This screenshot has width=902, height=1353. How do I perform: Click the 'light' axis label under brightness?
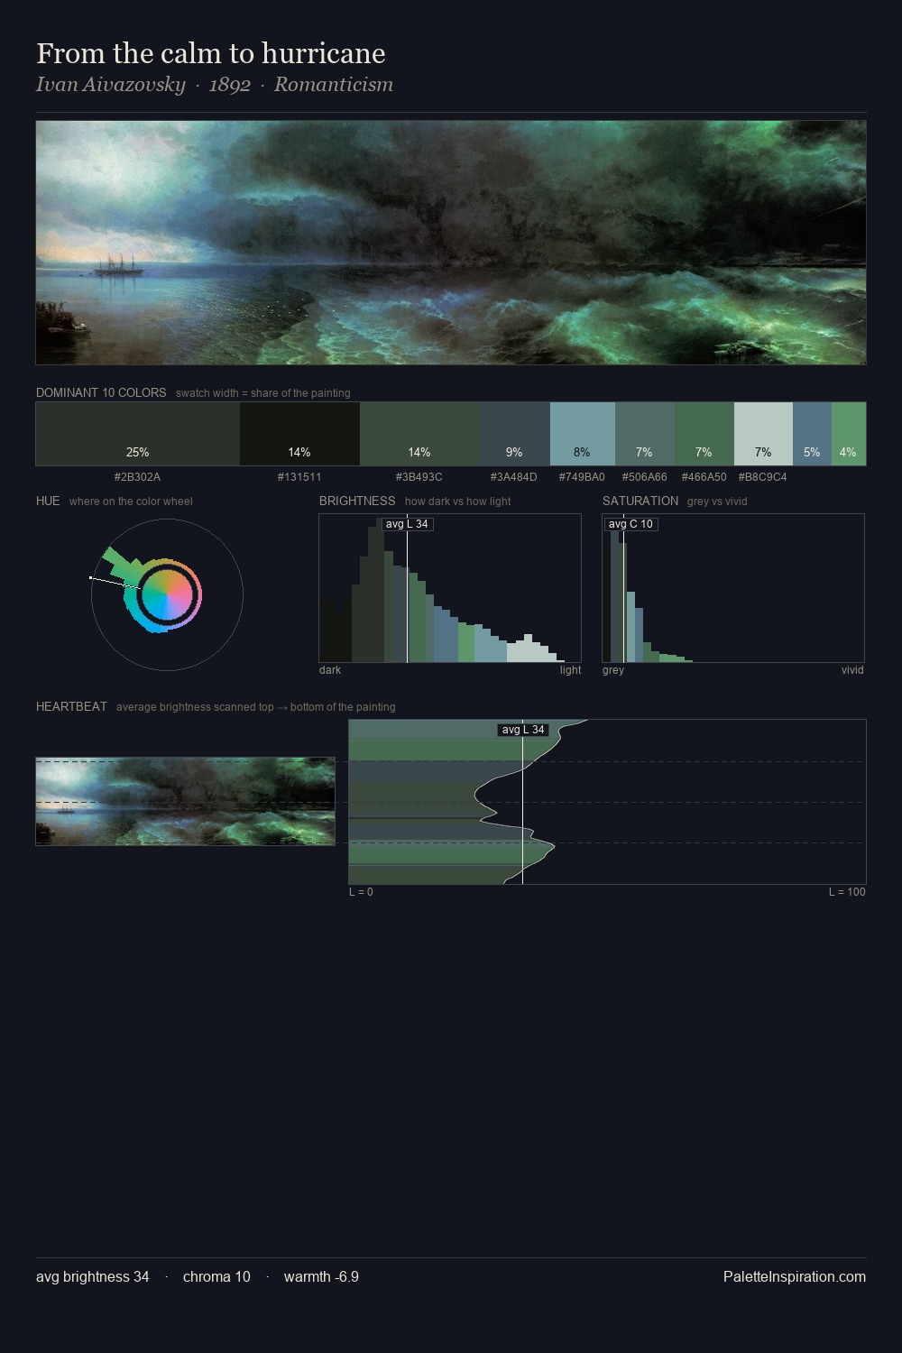[x=570, y=670]
